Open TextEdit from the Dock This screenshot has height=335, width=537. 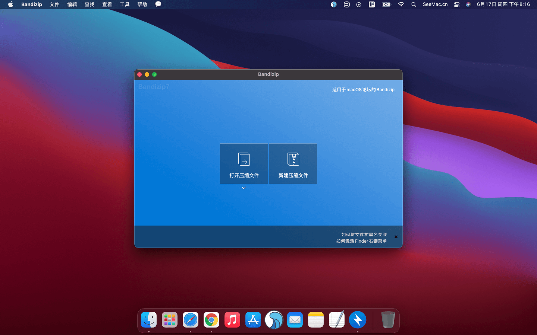[337, 320]
